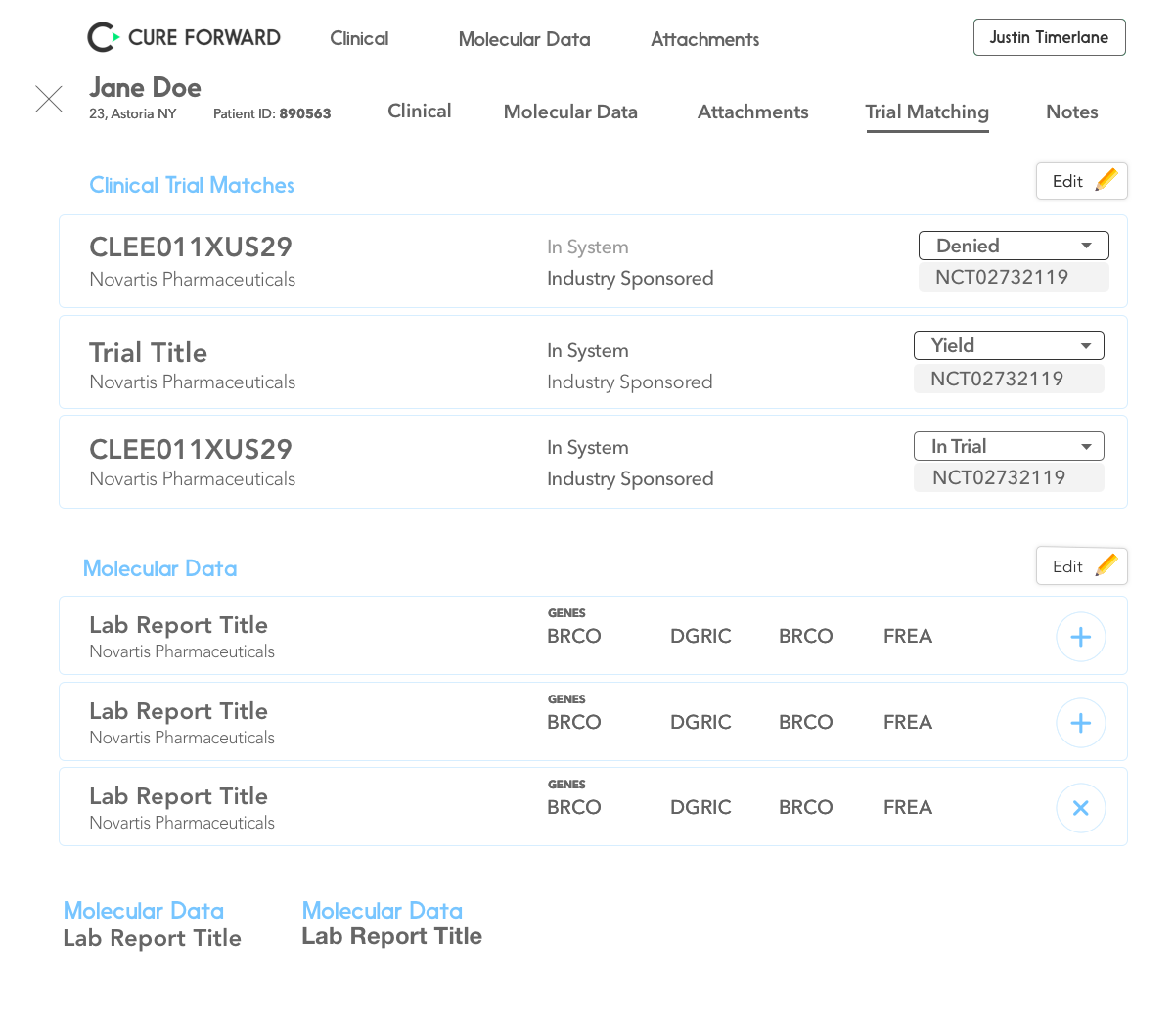
Task: Switch to the patient Attachments tab
Action: (753, 112)
